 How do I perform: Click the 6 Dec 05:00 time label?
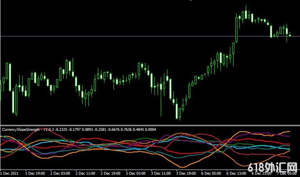coord(211,173)
